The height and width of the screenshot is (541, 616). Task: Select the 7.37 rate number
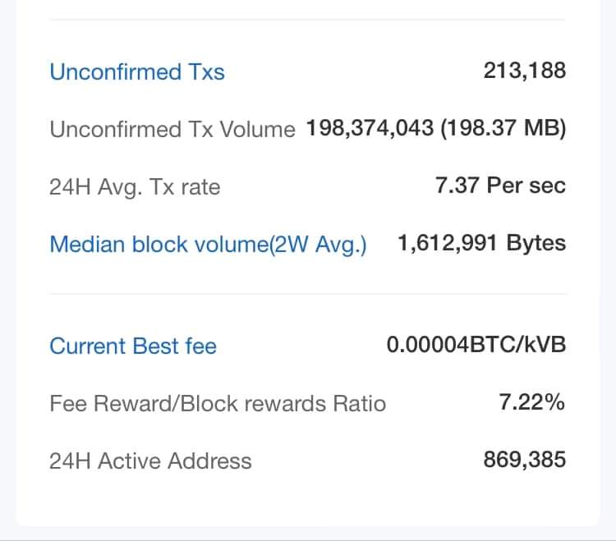[457, 186]
